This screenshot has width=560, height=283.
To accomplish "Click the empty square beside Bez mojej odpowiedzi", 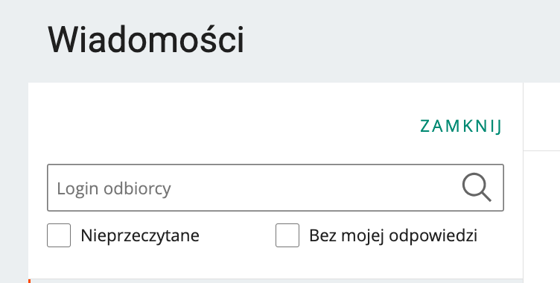I will [x=287, y=235].
